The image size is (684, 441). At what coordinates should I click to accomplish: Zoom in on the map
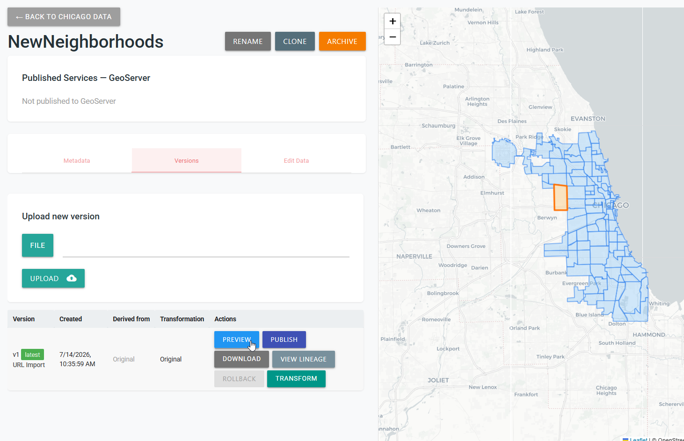(393, 21)
